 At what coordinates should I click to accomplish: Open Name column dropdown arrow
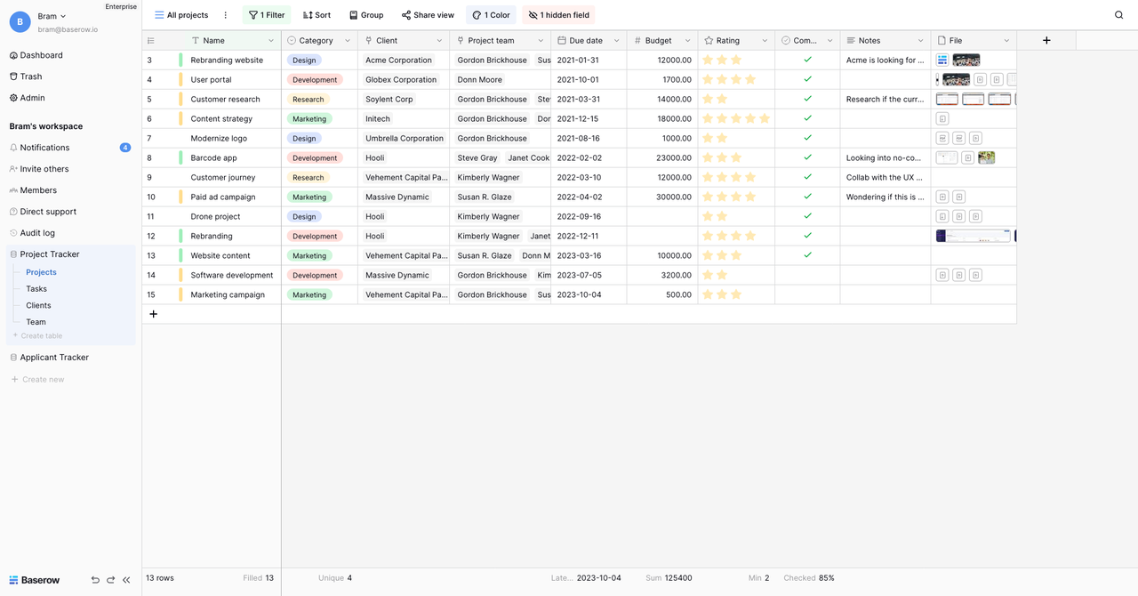[271, 40]
